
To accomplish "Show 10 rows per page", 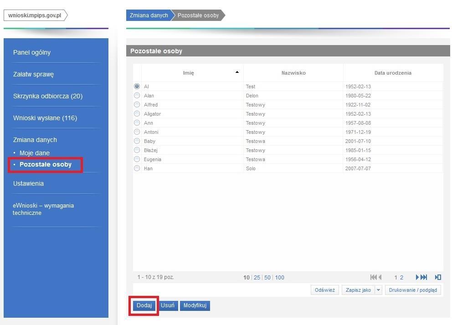I will coord(246,278).
